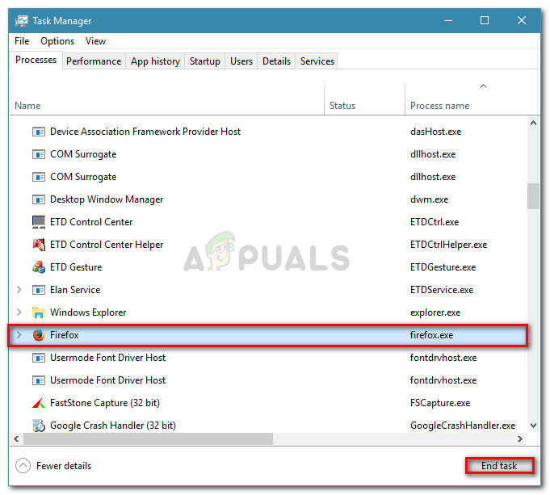Expand the Firefox process group
550x495 pixels.
pos(19,335)
